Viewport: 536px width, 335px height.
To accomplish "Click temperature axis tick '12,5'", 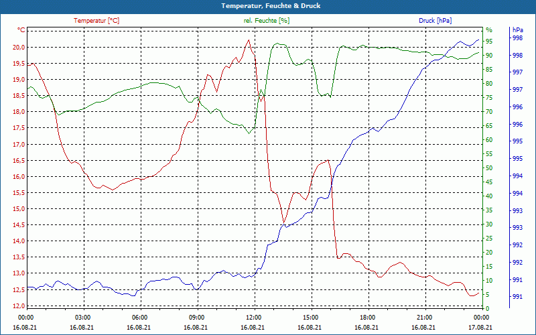I will [19, 289].
